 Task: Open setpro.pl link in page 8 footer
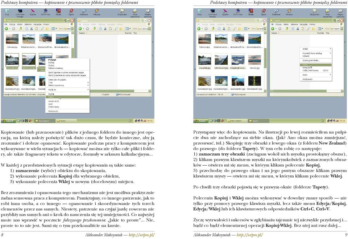point(141,235)
